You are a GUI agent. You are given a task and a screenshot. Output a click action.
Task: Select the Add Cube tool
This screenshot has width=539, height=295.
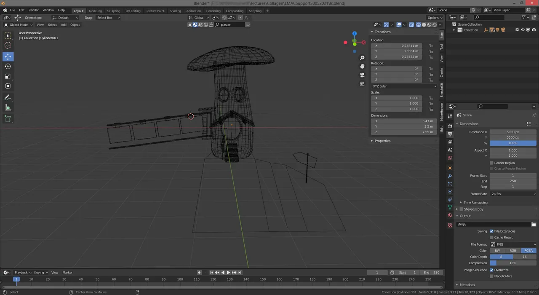tap(8, 119)
